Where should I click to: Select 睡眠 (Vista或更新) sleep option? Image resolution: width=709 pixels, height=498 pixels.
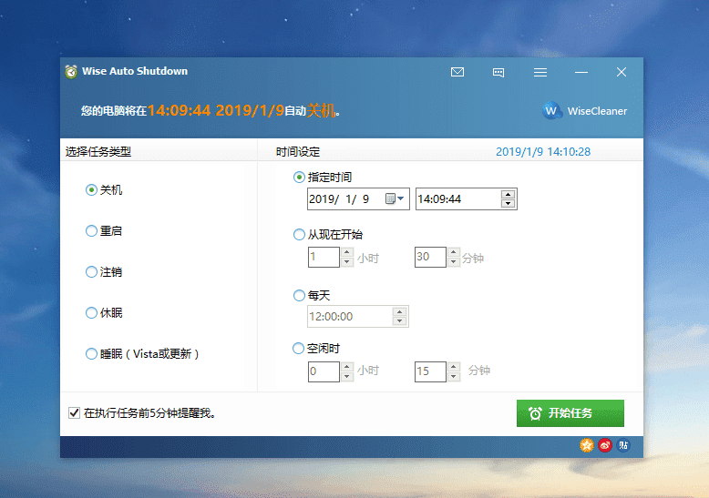tap(91, 354)
